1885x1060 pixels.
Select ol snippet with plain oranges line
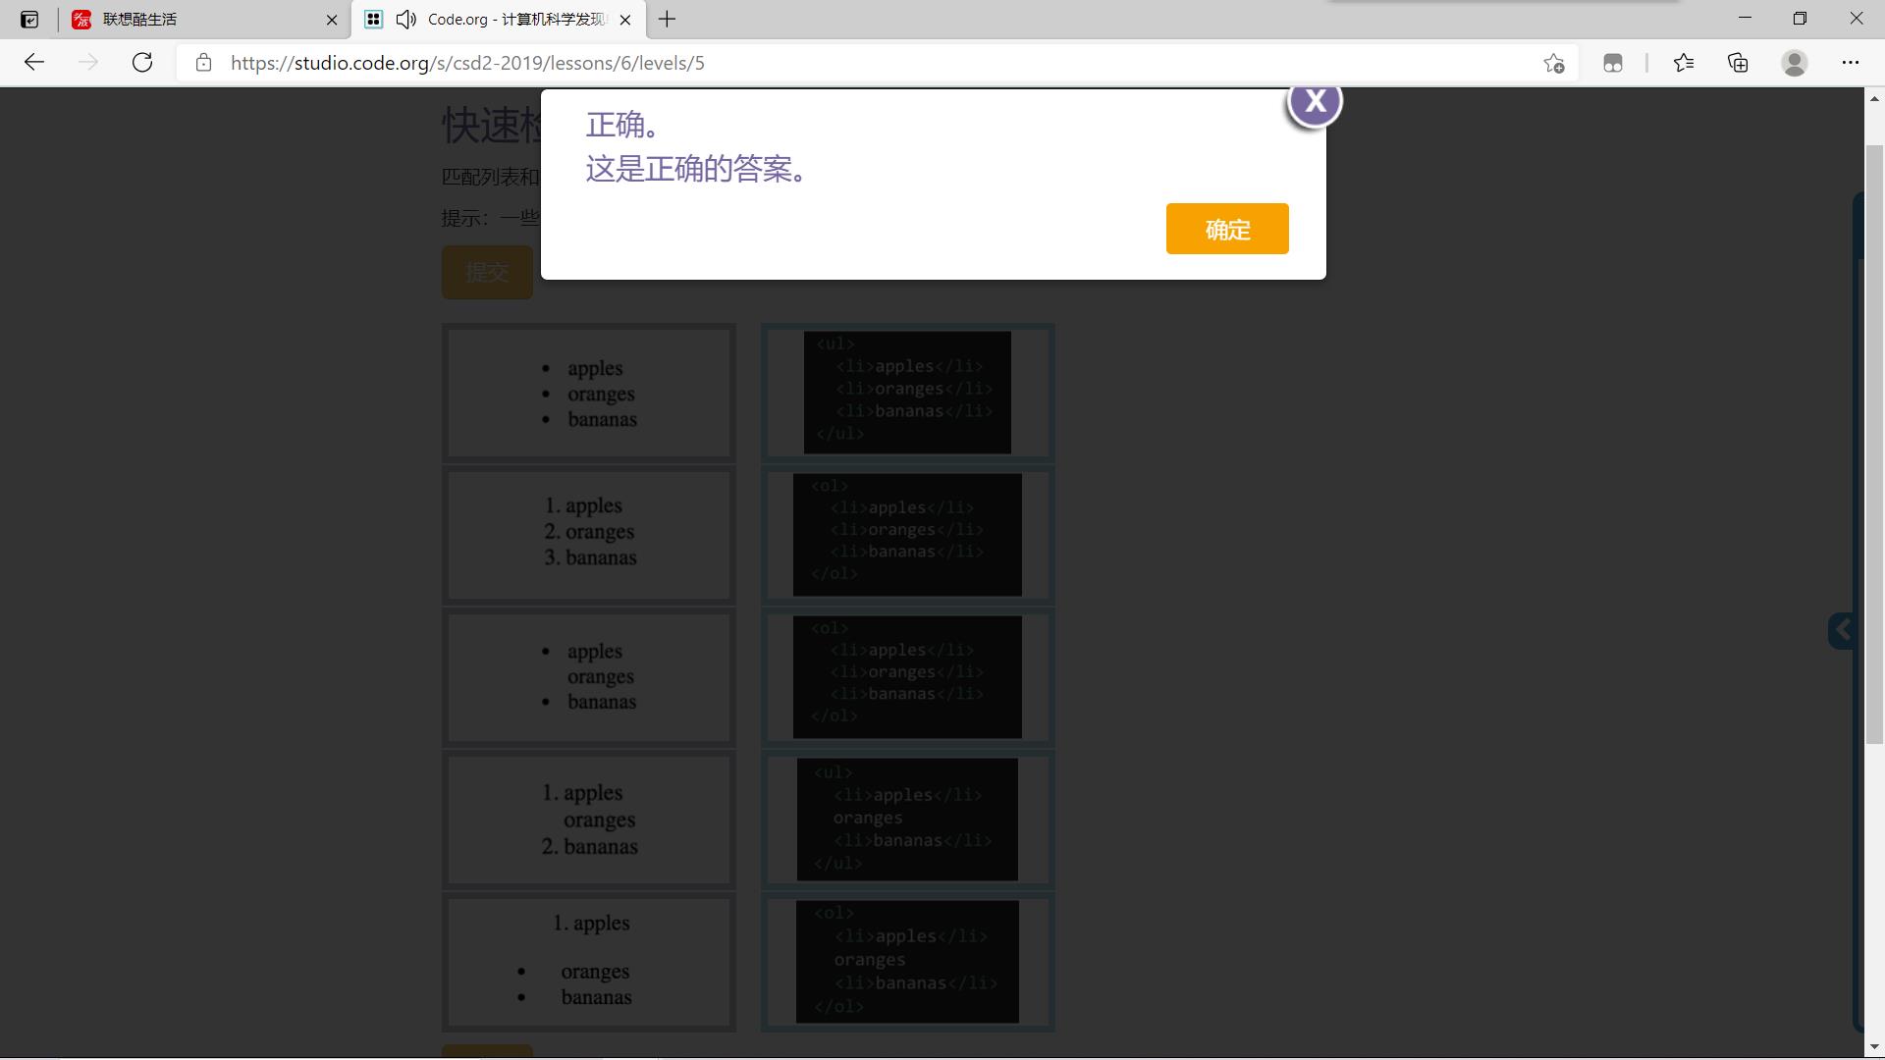pyautogui.click(x=908, y=962)
